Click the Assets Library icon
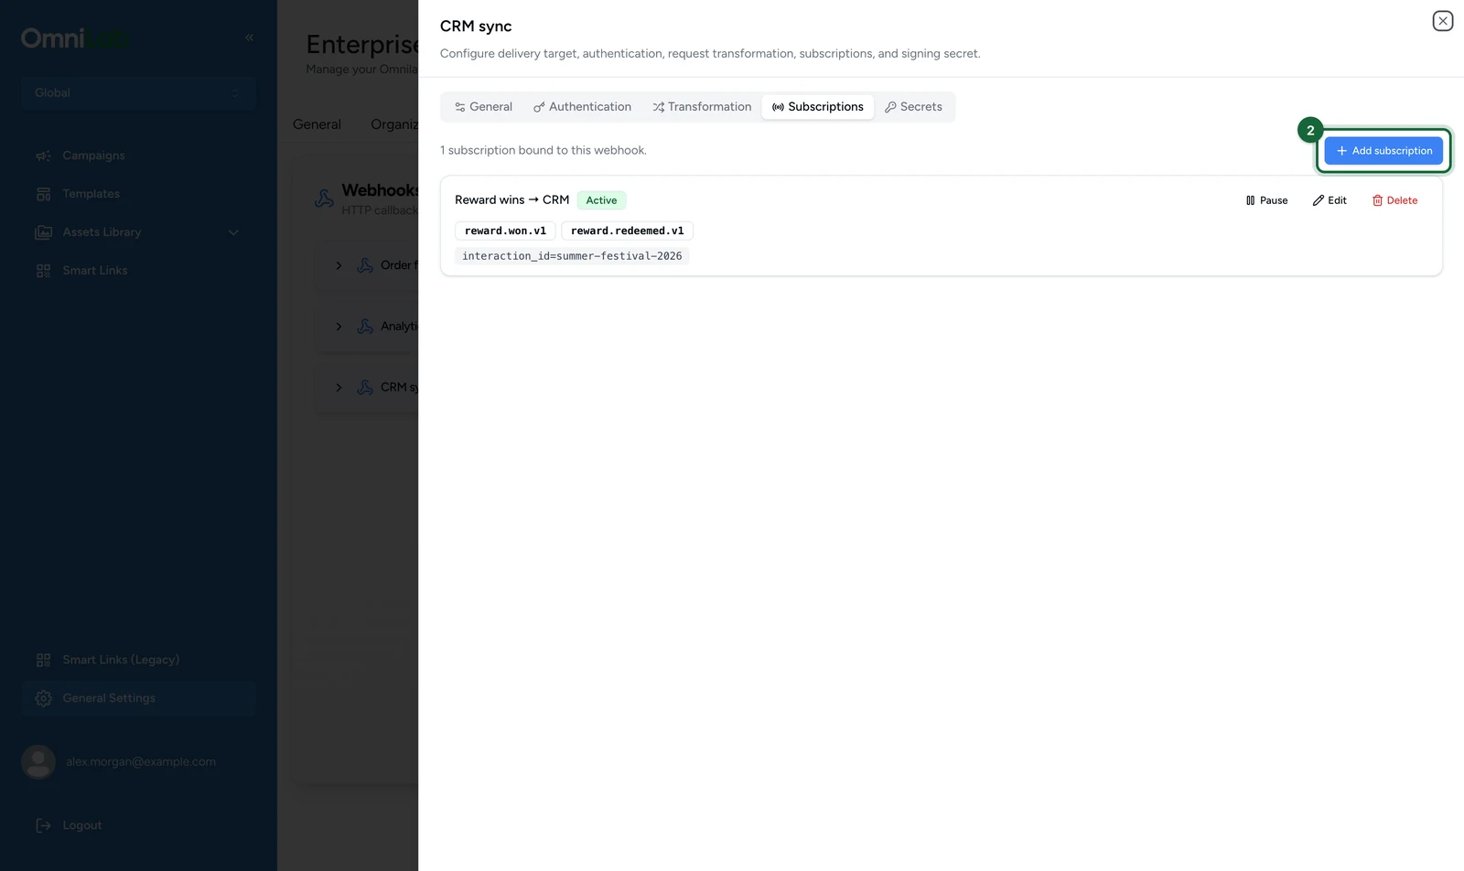The width and height of the screenshot is (1464, 871). [x=43, y=232]
